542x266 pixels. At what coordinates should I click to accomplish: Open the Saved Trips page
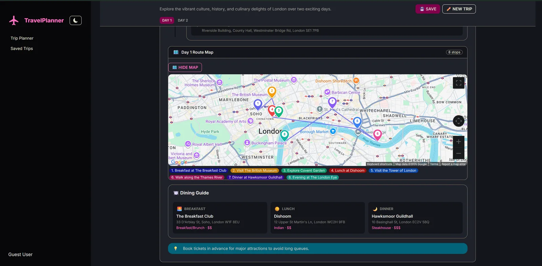pos(22,48)
